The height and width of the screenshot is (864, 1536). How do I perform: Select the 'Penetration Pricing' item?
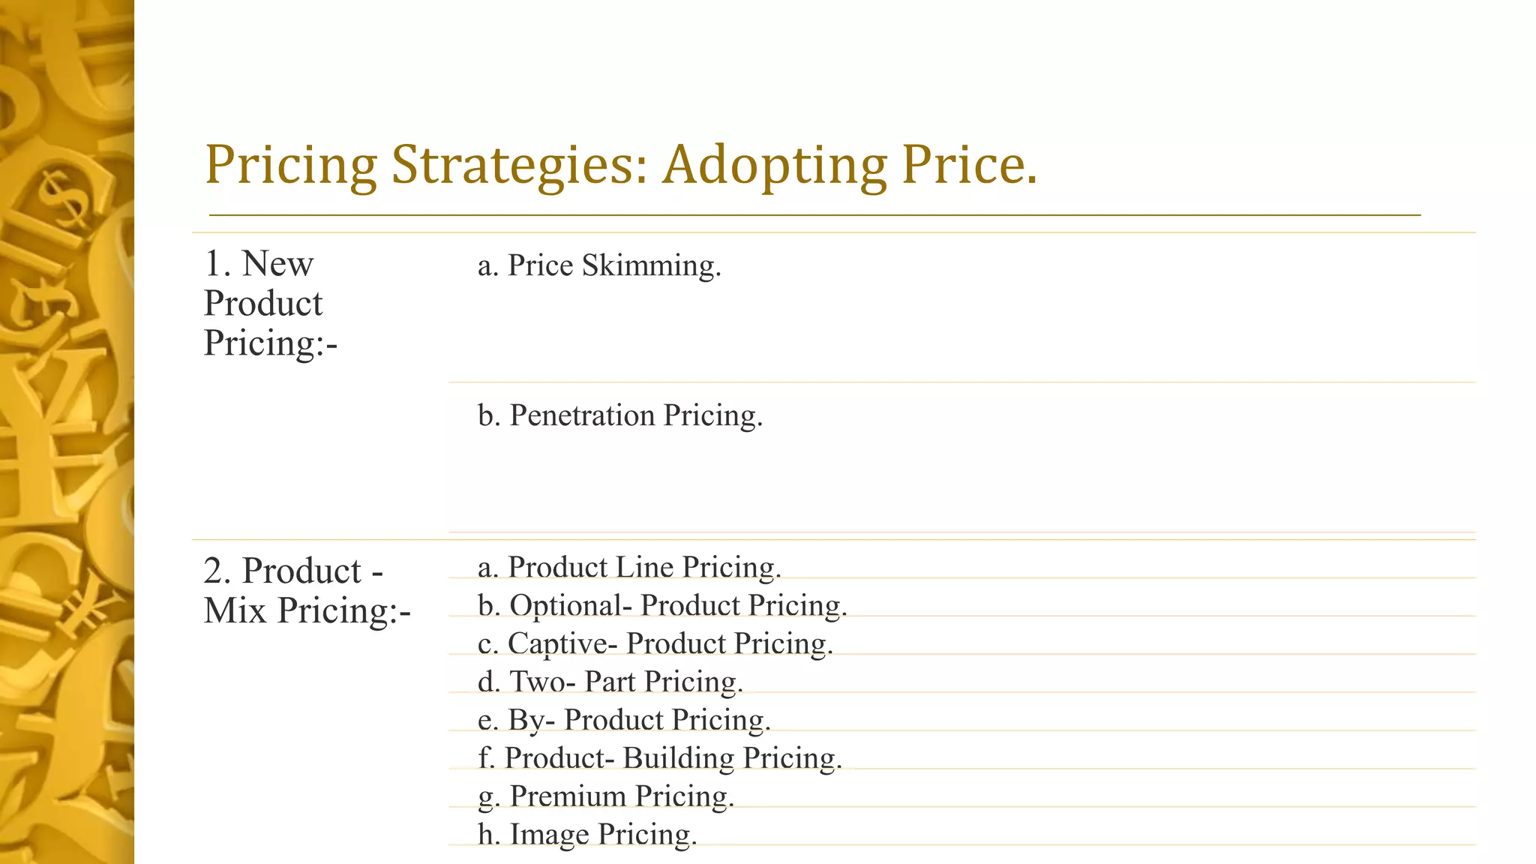[x=620, y=415]
